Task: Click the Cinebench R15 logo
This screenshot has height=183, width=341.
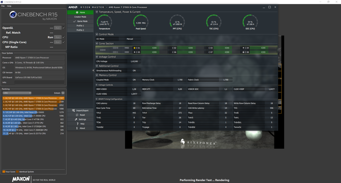Action: tap(33, 15)
